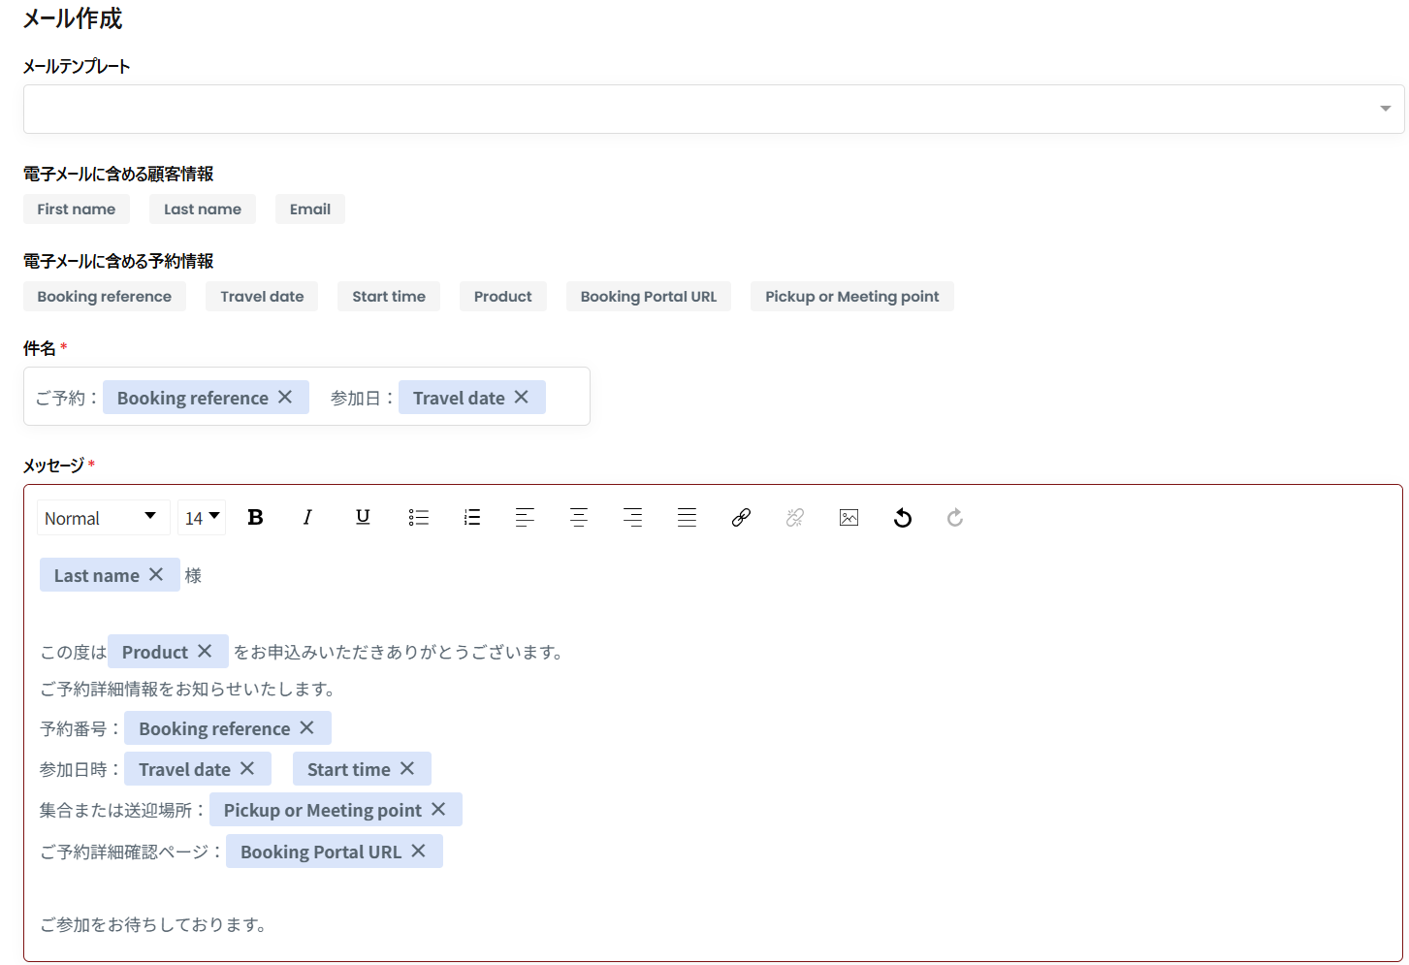Center align the message text
Viewport: 1409px width, 965px height.
pos(579,518)
